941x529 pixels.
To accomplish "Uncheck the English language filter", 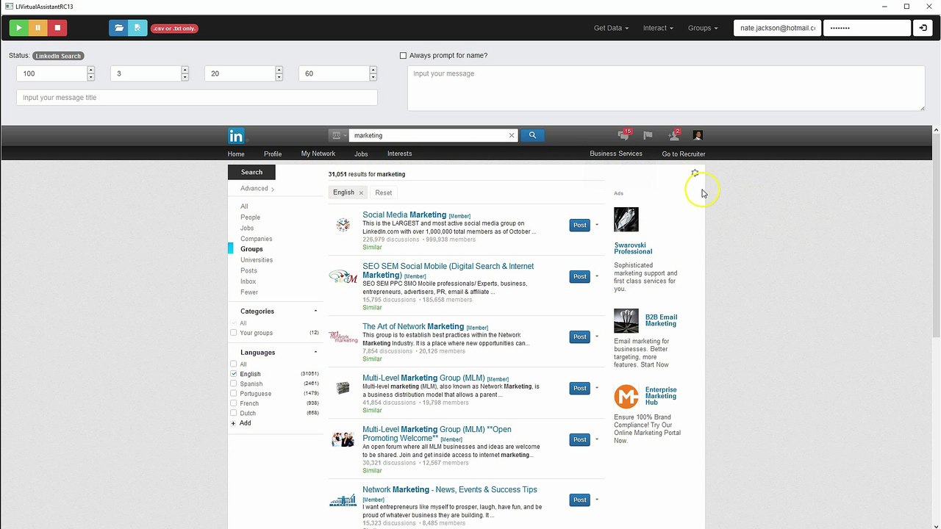I will [x=234, y=374].
